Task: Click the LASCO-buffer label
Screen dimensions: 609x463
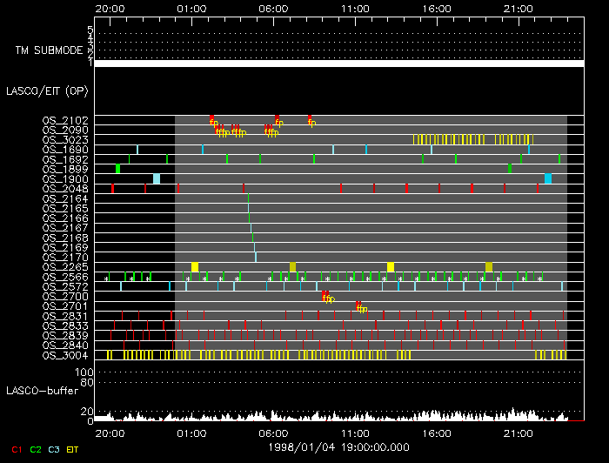Action: (42, 391)
